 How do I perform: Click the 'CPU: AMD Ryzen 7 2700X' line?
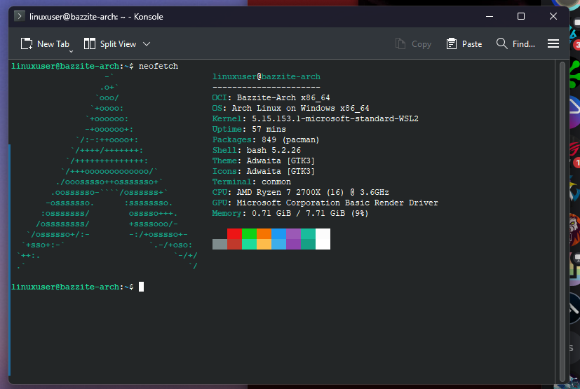pos(300,192)
